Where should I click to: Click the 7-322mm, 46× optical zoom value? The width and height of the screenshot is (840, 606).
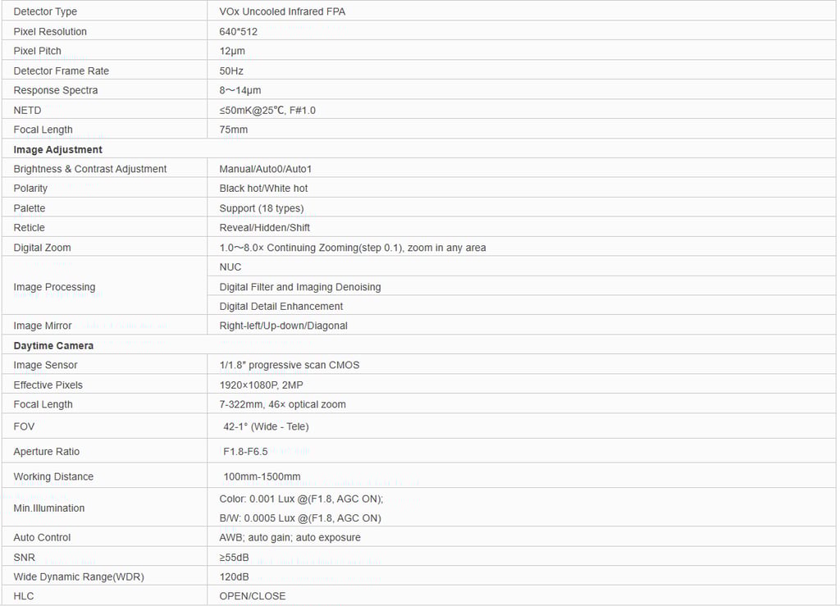point(282,404)
